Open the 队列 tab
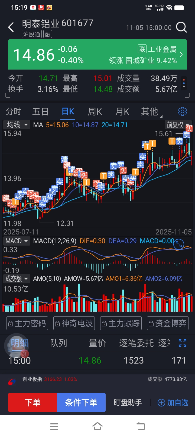This screenshot has width=195, height=438. [58, 343]
